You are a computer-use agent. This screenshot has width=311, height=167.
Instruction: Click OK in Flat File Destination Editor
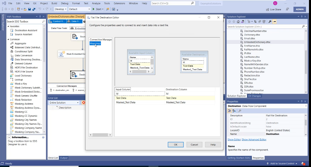tap(175, 145)
